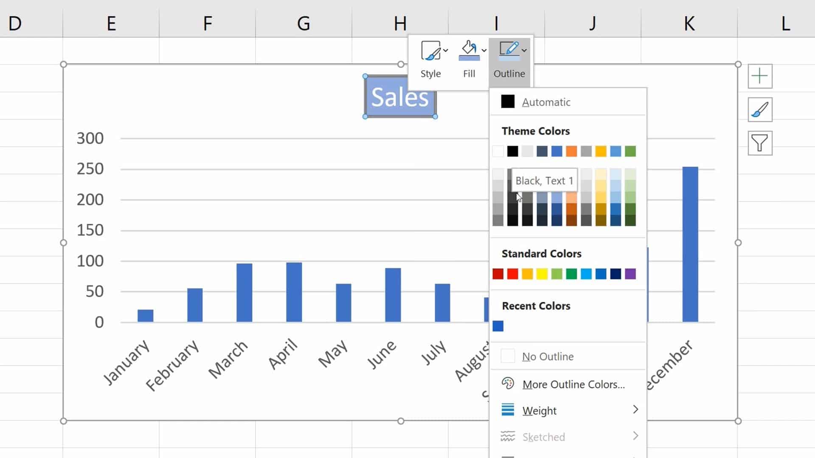The height and width of the screenshot is (458, 815).
Task: Expand the Sketched submenu arrow
Action: (x=635, y=436)
